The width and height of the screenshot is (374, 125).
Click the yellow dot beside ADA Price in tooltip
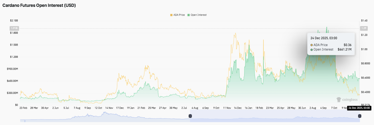311,45
